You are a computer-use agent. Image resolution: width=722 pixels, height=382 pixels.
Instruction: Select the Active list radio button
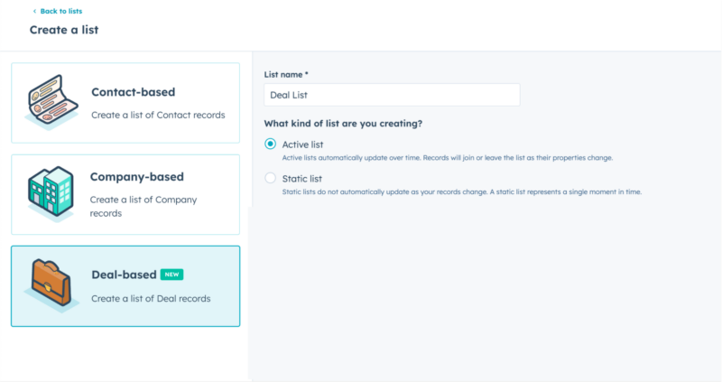(x=270, y=144)
